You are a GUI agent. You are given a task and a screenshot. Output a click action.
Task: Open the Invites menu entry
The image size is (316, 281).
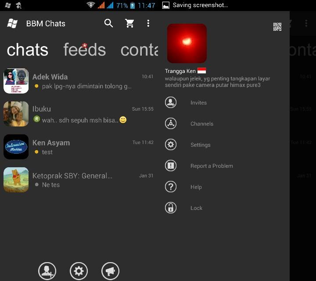click(224, 102)
